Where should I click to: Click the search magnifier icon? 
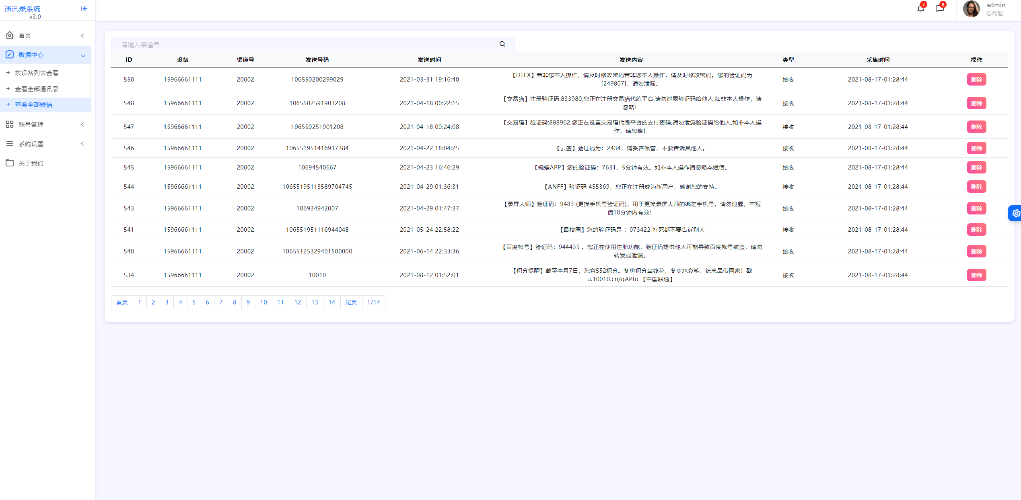(x=502, y=44)
